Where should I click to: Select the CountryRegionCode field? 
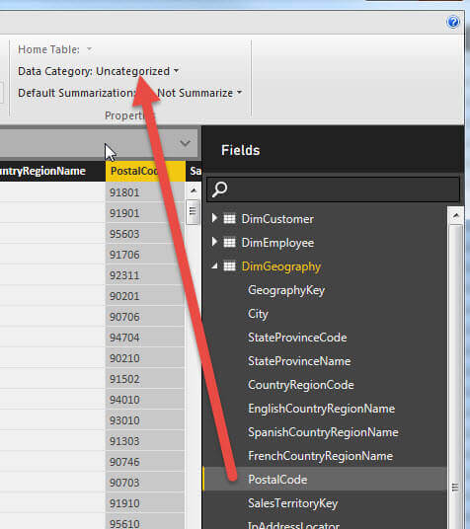(301, 385)
